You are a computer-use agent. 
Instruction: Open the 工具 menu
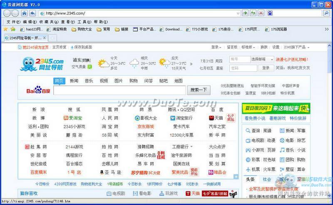(x=84, y=22)
